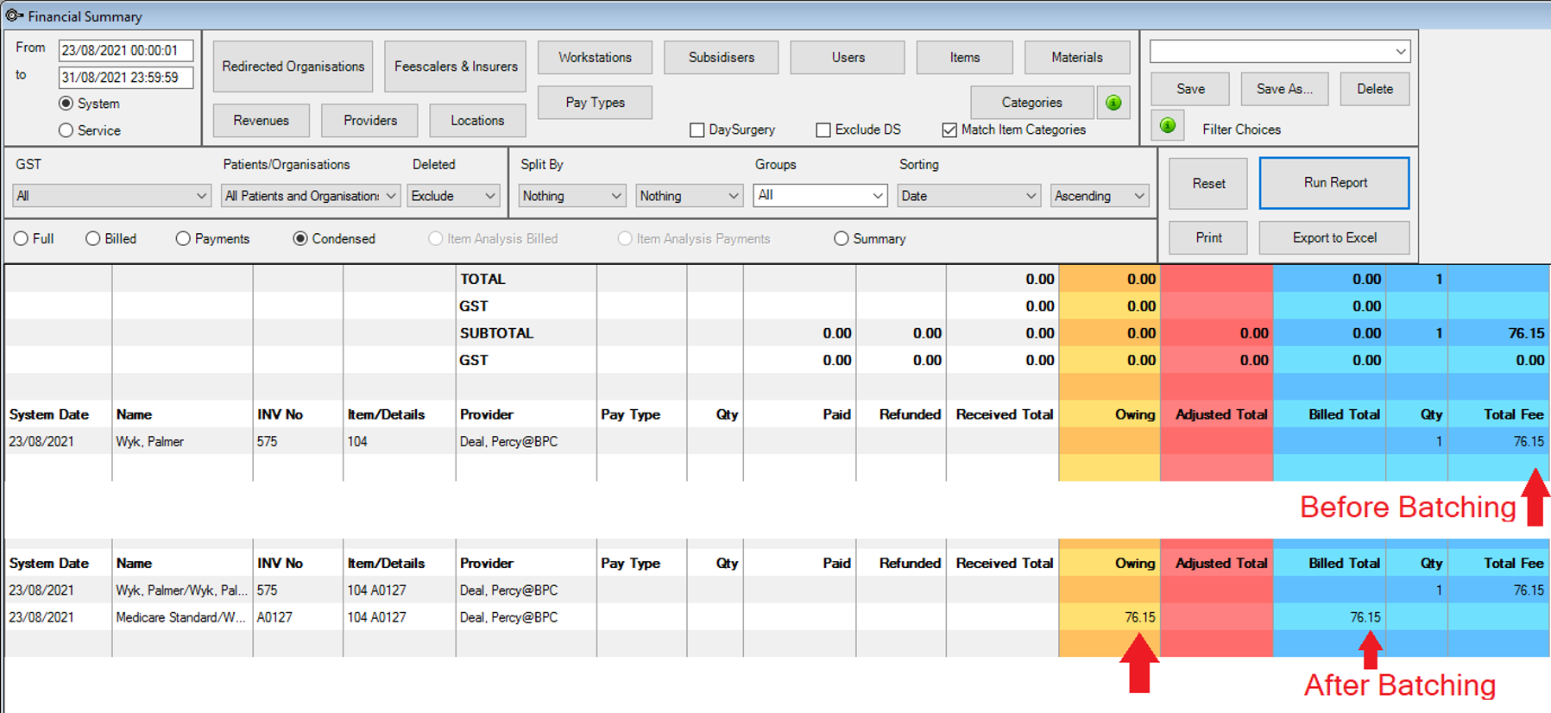Choose the Full report view option
The height and width of the screenshot is (713, 1551).
tap(21, 239)
